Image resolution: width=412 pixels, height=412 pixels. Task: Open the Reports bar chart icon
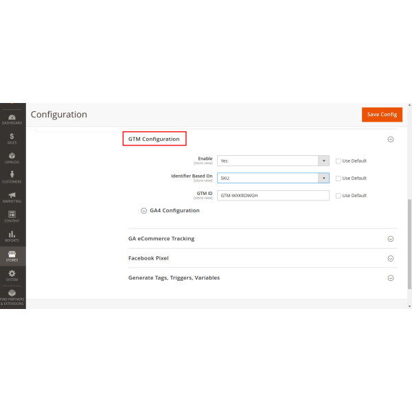point(12,236)
